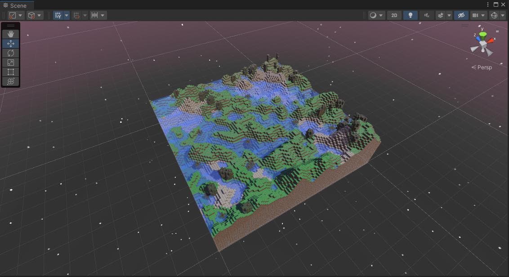Click the scene camera settings icon
Viewport: 509px width, 277px height.
click(475, 15)
